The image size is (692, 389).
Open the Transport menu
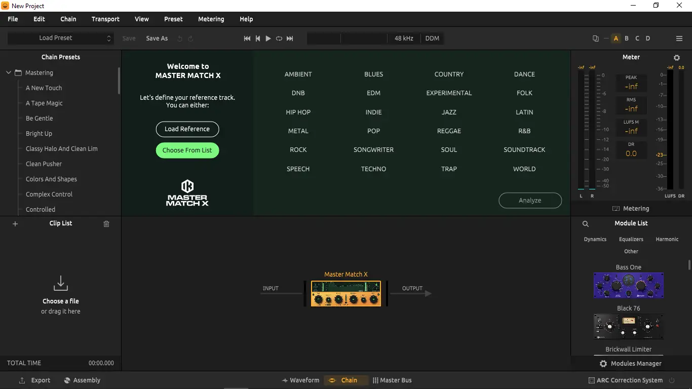105,19
